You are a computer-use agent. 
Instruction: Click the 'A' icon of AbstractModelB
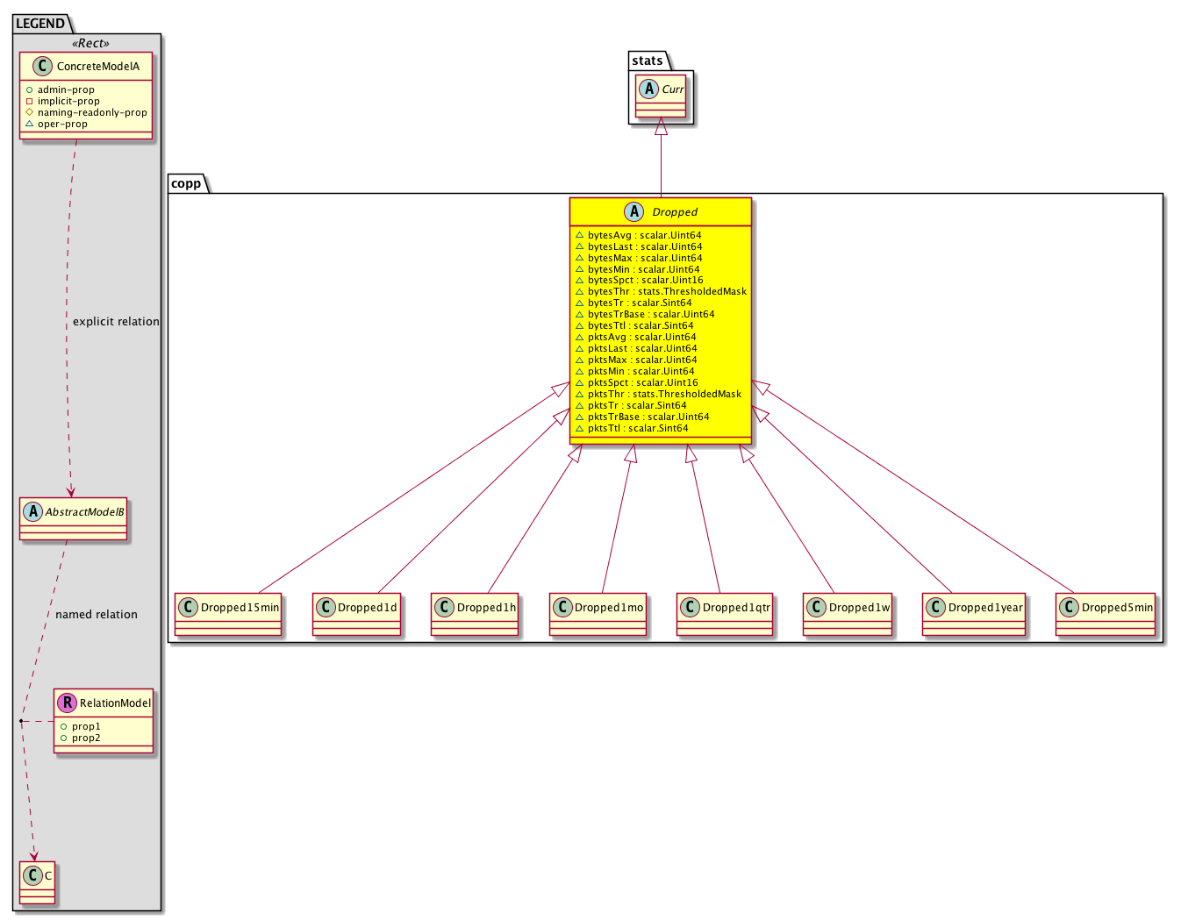(33, 511)
